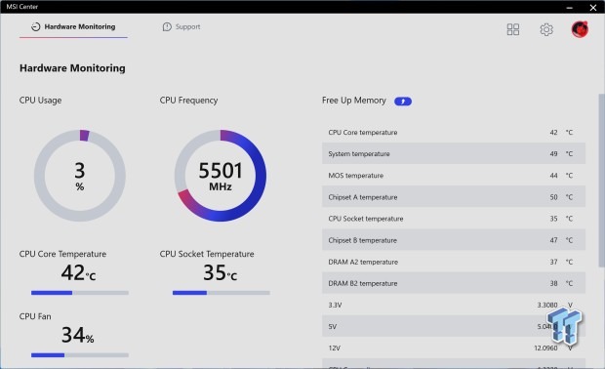
Task: Click the CPU Frequency ring gauge
Action: pyautogui.click(x=221, y=176)
